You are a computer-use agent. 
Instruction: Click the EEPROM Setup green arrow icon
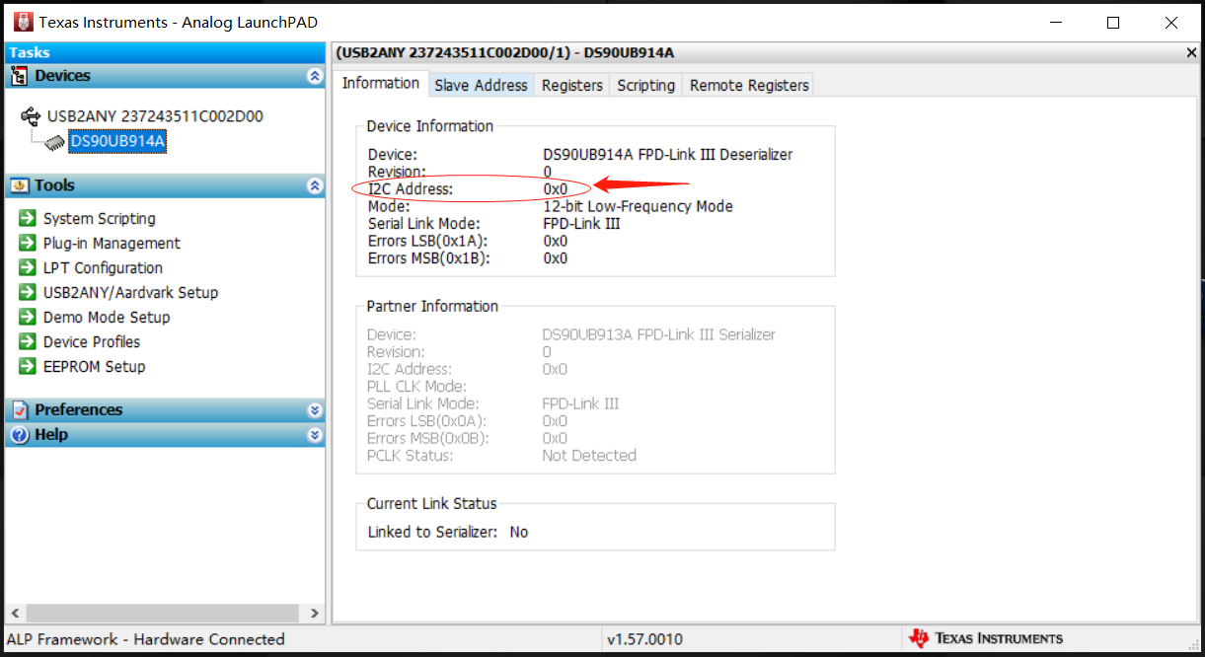pyautogui.click(x=28, y=366)
